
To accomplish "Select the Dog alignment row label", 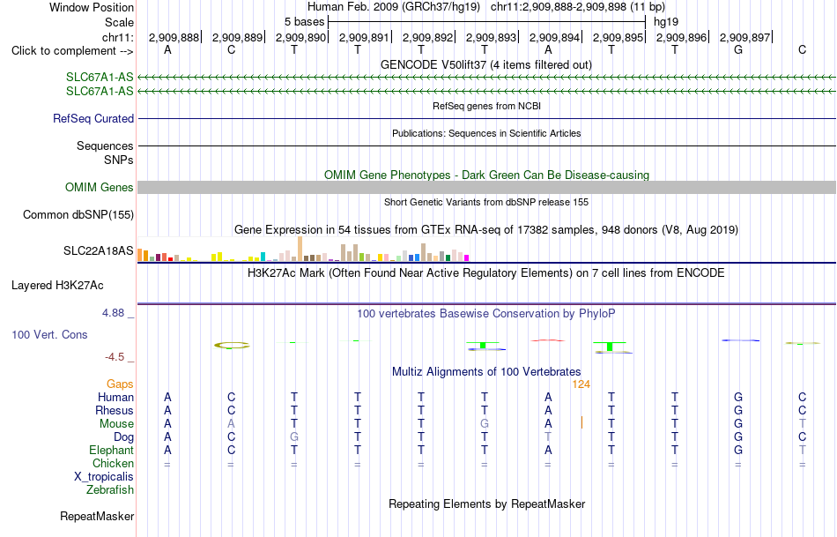I will (x=123, y=437).
